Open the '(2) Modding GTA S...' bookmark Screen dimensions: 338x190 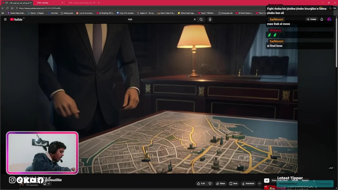105,13
